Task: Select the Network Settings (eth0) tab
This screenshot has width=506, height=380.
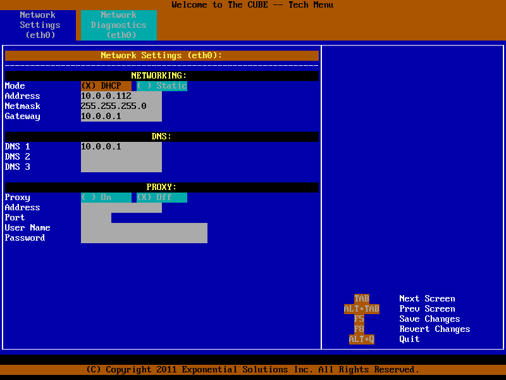Action: (x=38, y=25)
